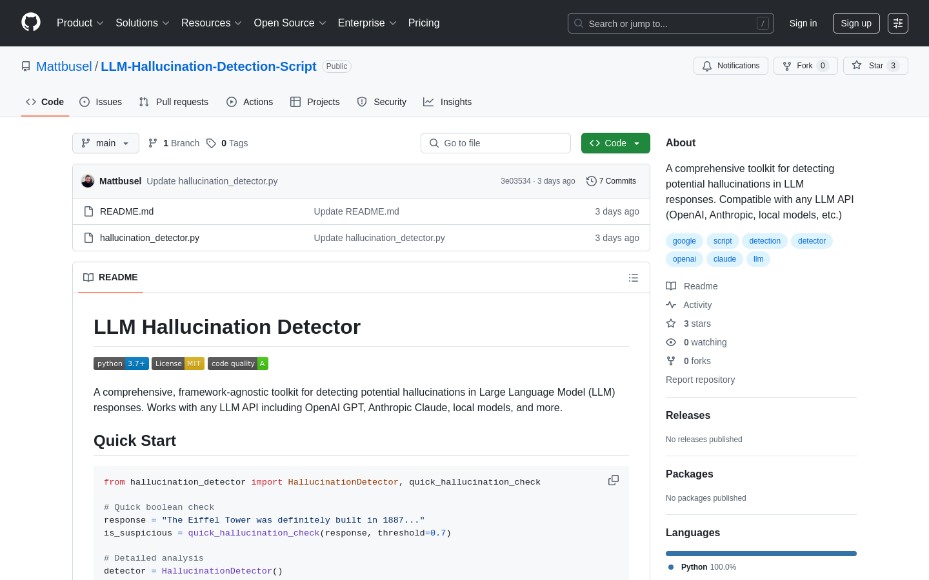Viewport: 929px width, 580px height.
Task: Click the claude topic tag
Action: click(x=724, y=259)
